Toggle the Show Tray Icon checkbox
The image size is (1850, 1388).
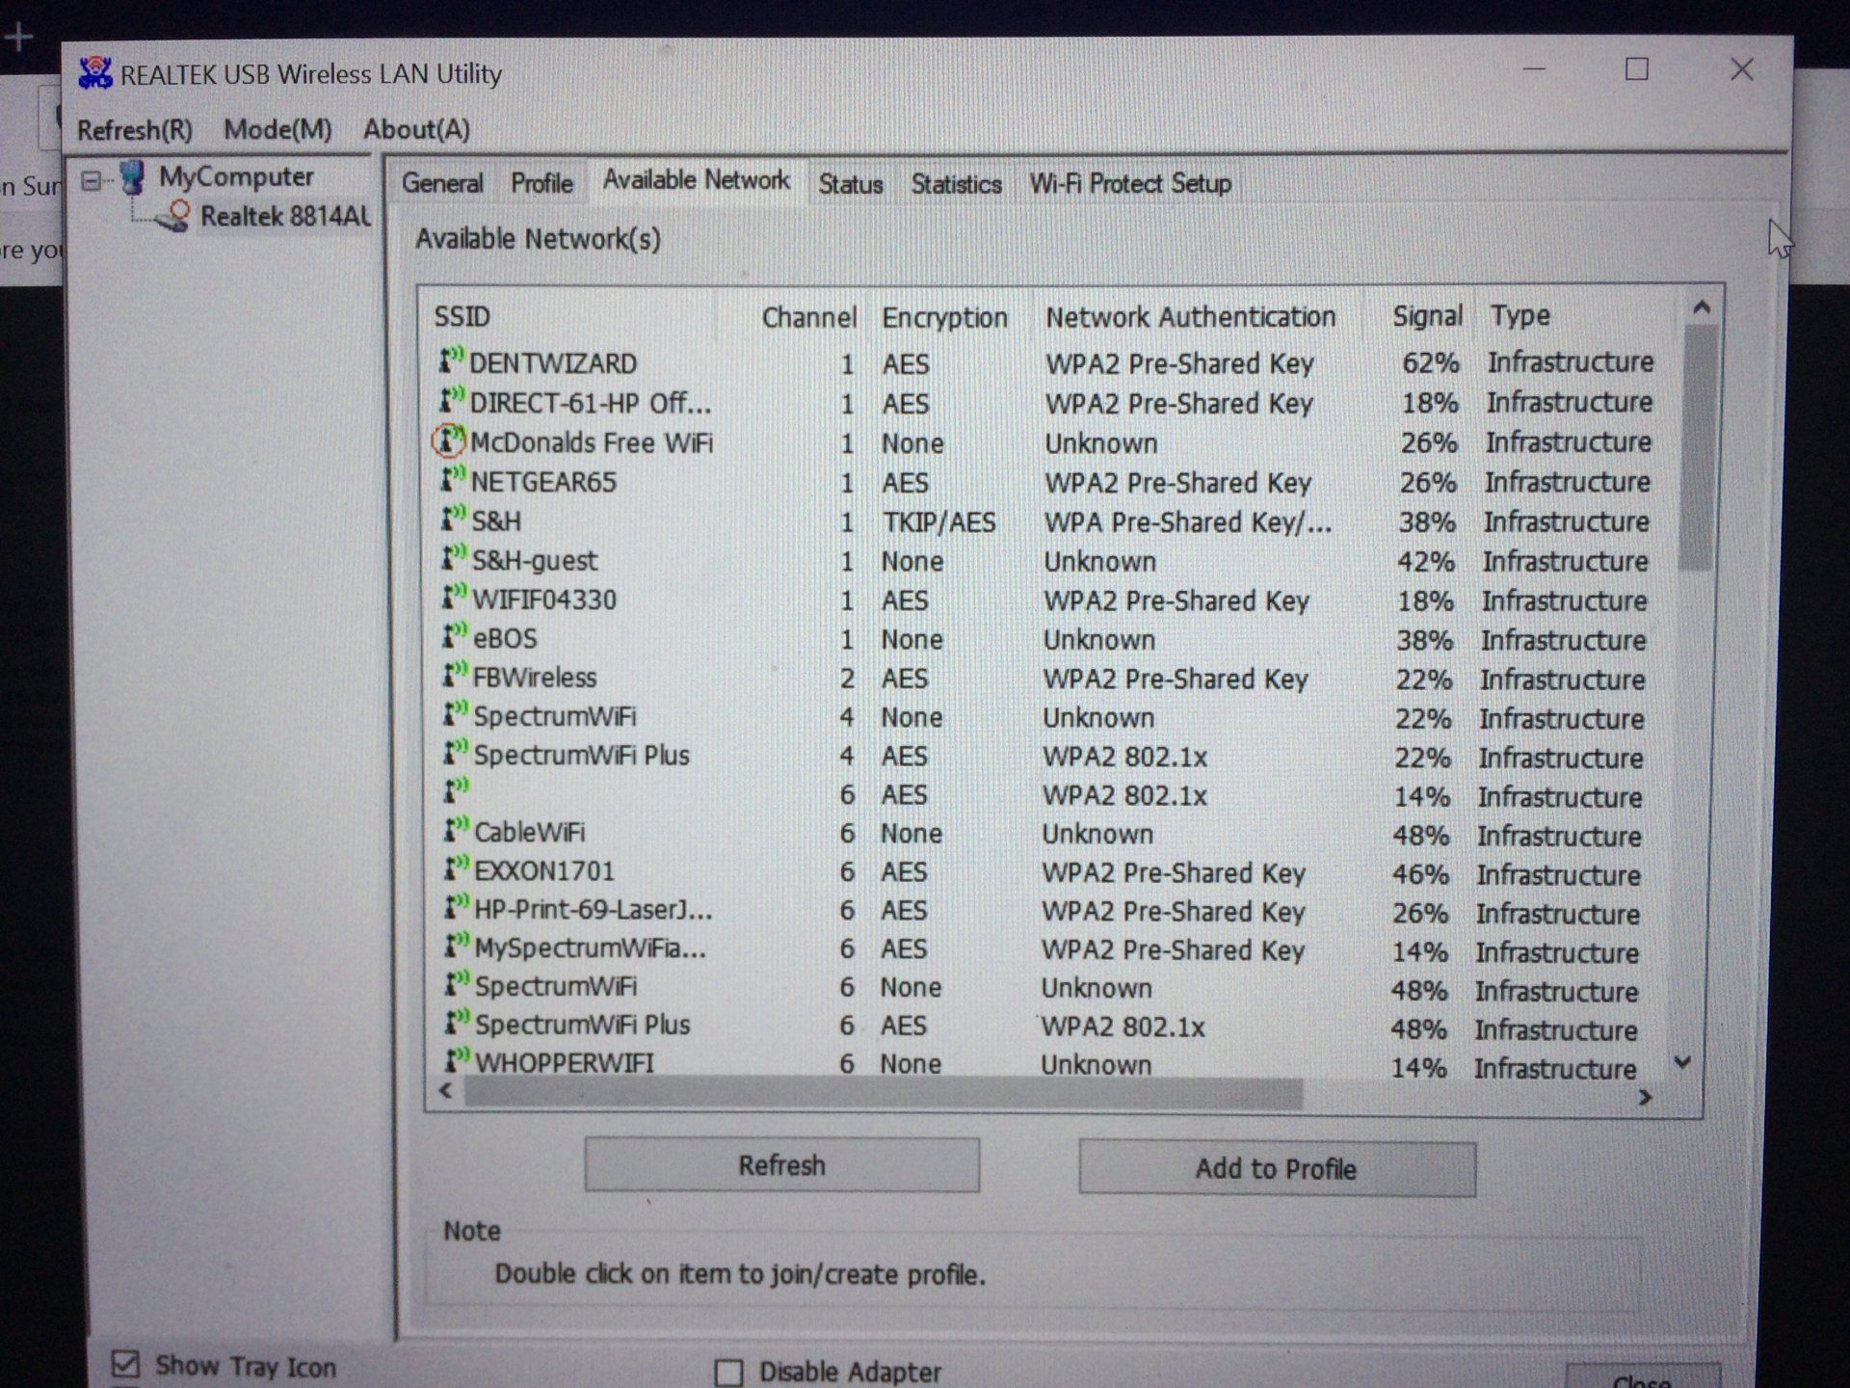pos(125,1364)
